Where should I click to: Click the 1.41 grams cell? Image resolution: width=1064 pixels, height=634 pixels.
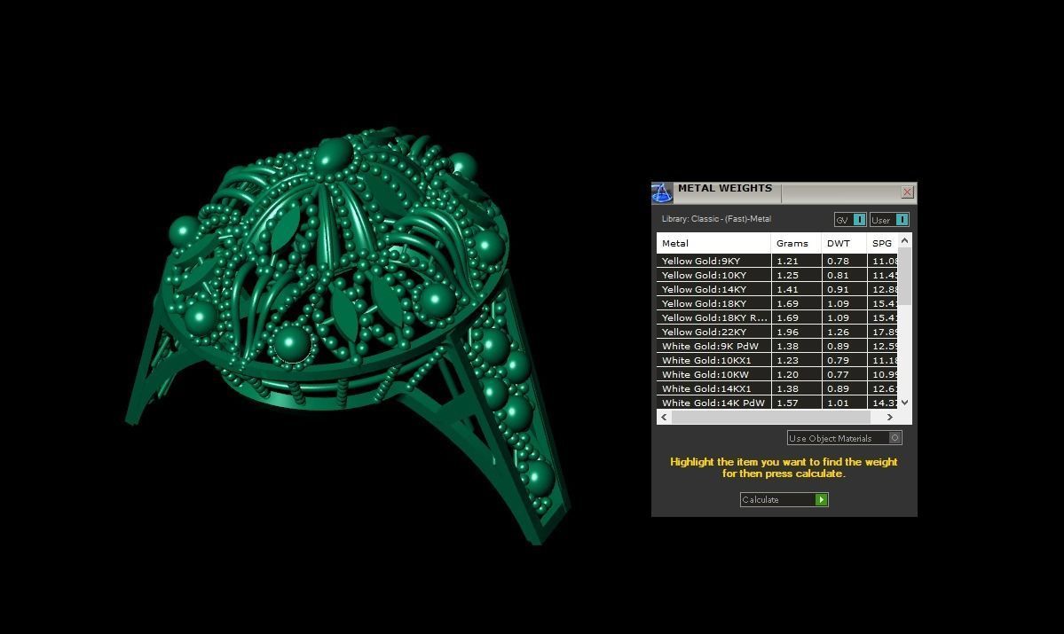coord(796,290)
